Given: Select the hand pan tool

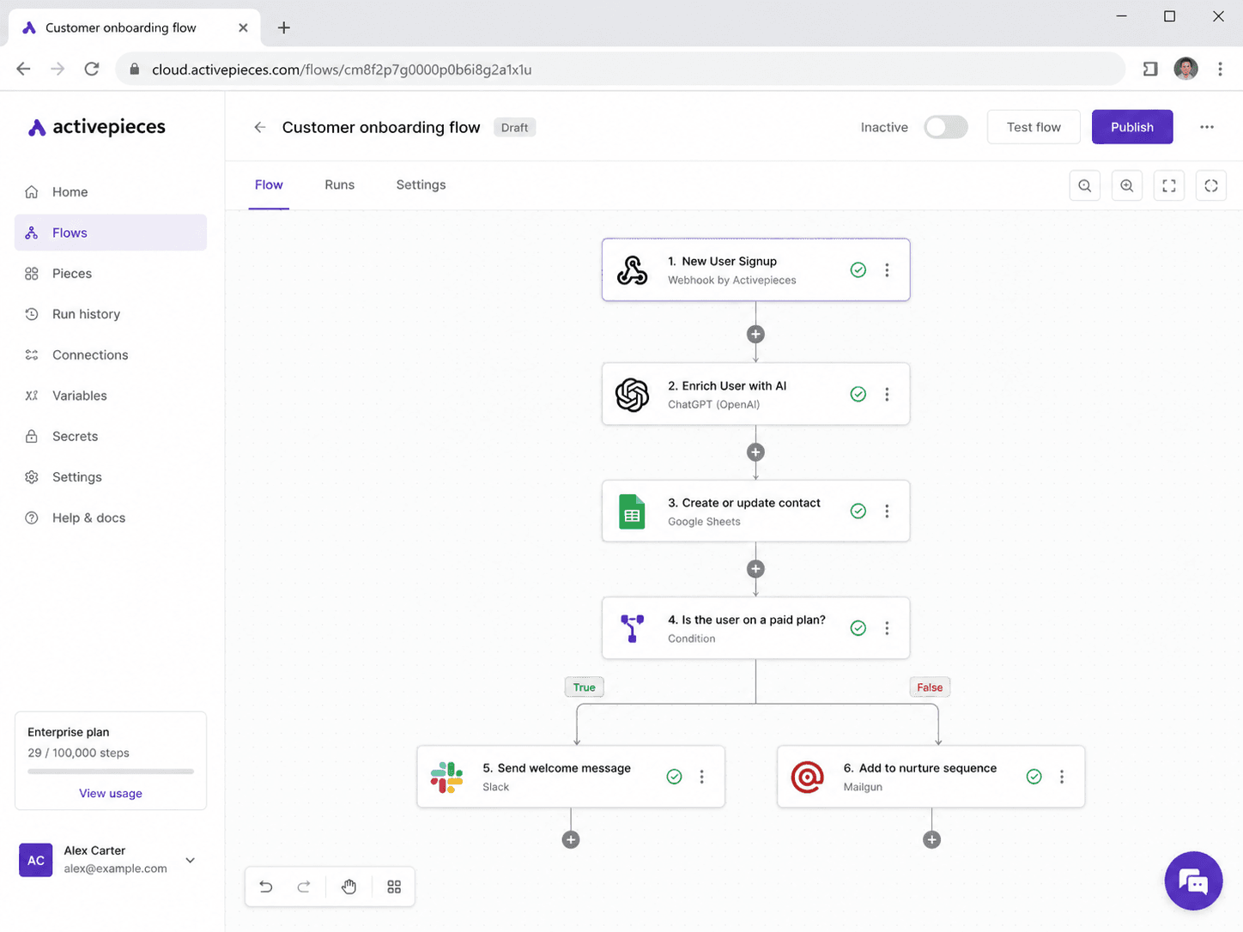Looking at the screenshot, I should tap(349, 887).
